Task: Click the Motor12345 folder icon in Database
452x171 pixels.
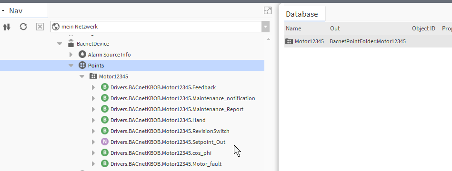Action: click(x=289, y=41)
